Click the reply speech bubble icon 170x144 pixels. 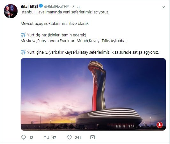(x=24, y=137)
